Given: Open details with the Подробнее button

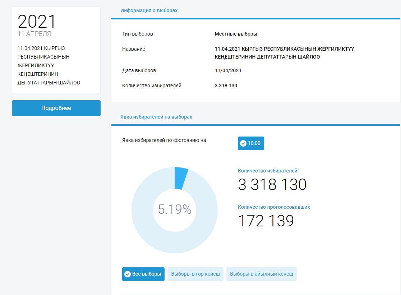Looking at the screenshot, I should pos(56,108).
